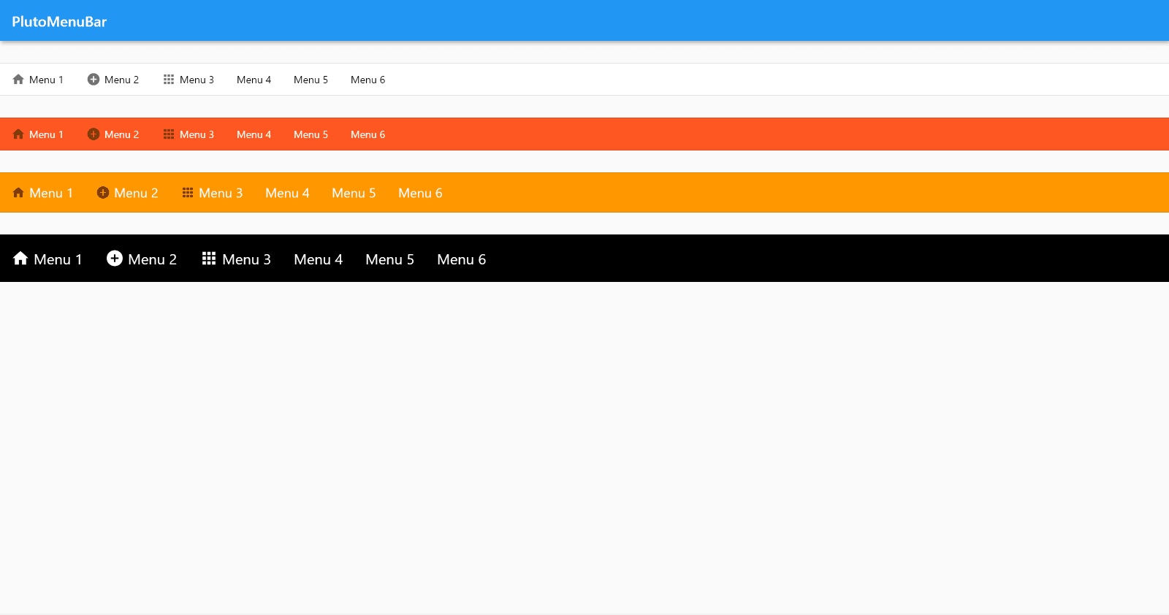Click the home icon in the white menu bar
Viewport: 1169px width, 615px height.
18,80
